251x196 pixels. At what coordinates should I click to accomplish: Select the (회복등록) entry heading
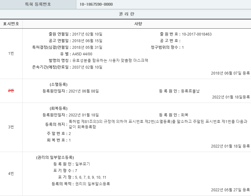(x=58, y=108)
